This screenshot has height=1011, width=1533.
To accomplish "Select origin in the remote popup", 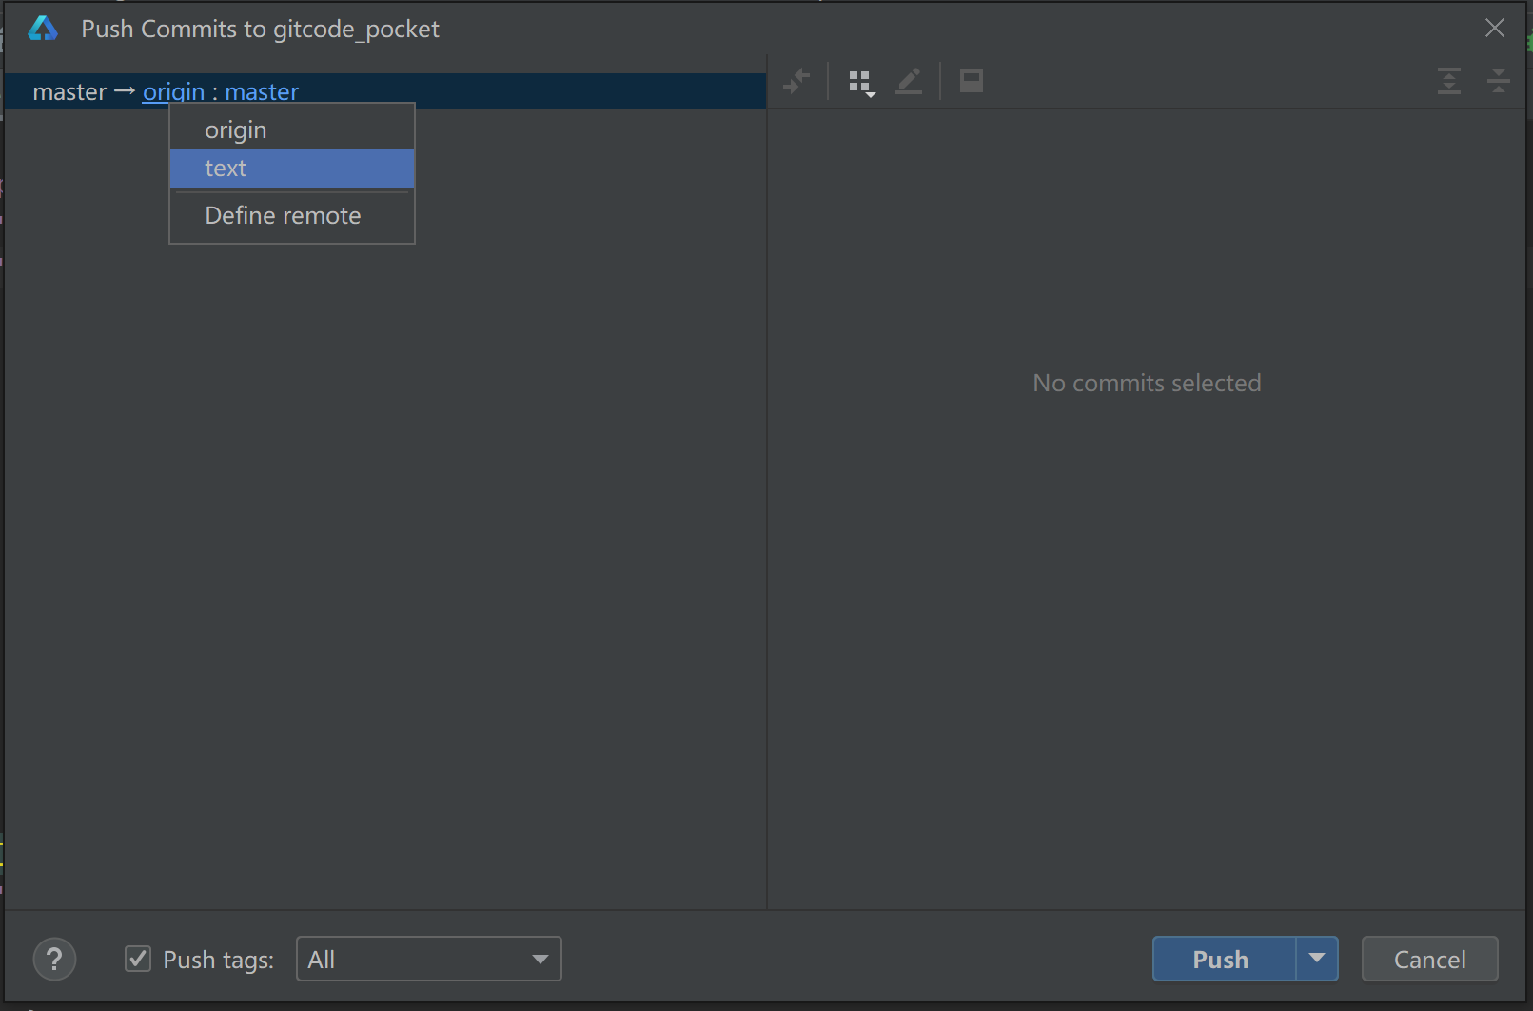I will pos(292,129).
